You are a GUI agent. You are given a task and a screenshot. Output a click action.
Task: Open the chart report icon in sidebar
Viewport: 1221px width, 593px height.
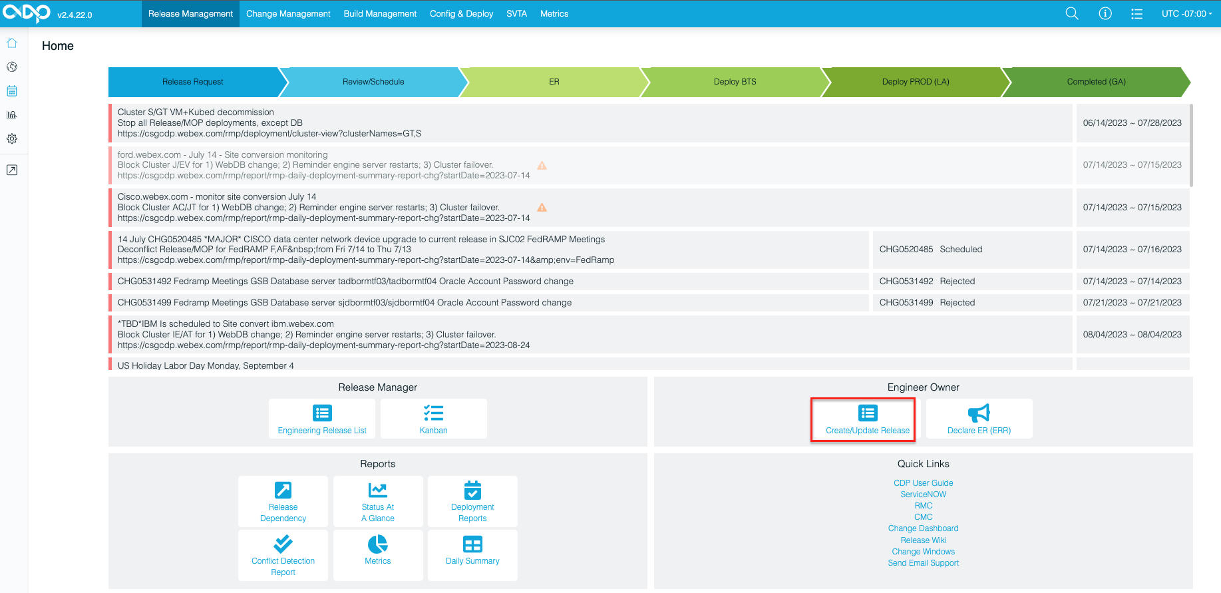click(12, 115)
